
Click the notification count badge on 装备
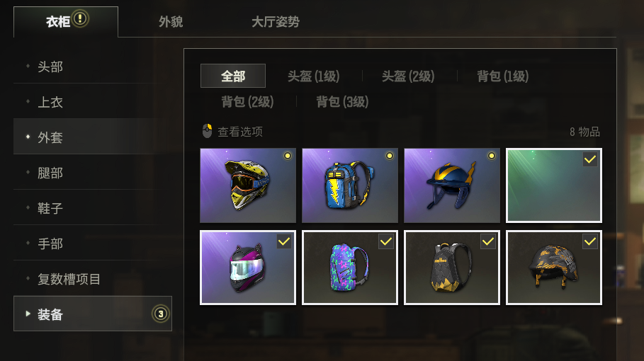(161, 314)
